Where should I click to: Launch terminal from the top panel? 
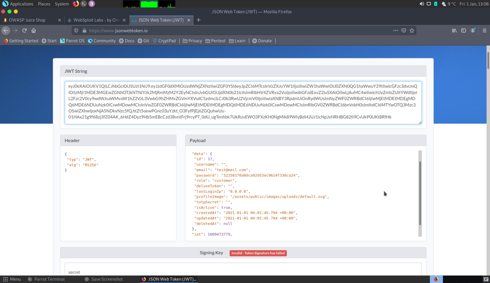pyautogui.click(x=84, y=4)
